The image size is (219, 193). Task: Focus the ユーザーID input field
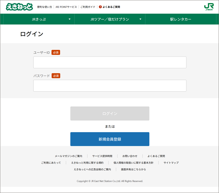point(110,63)
